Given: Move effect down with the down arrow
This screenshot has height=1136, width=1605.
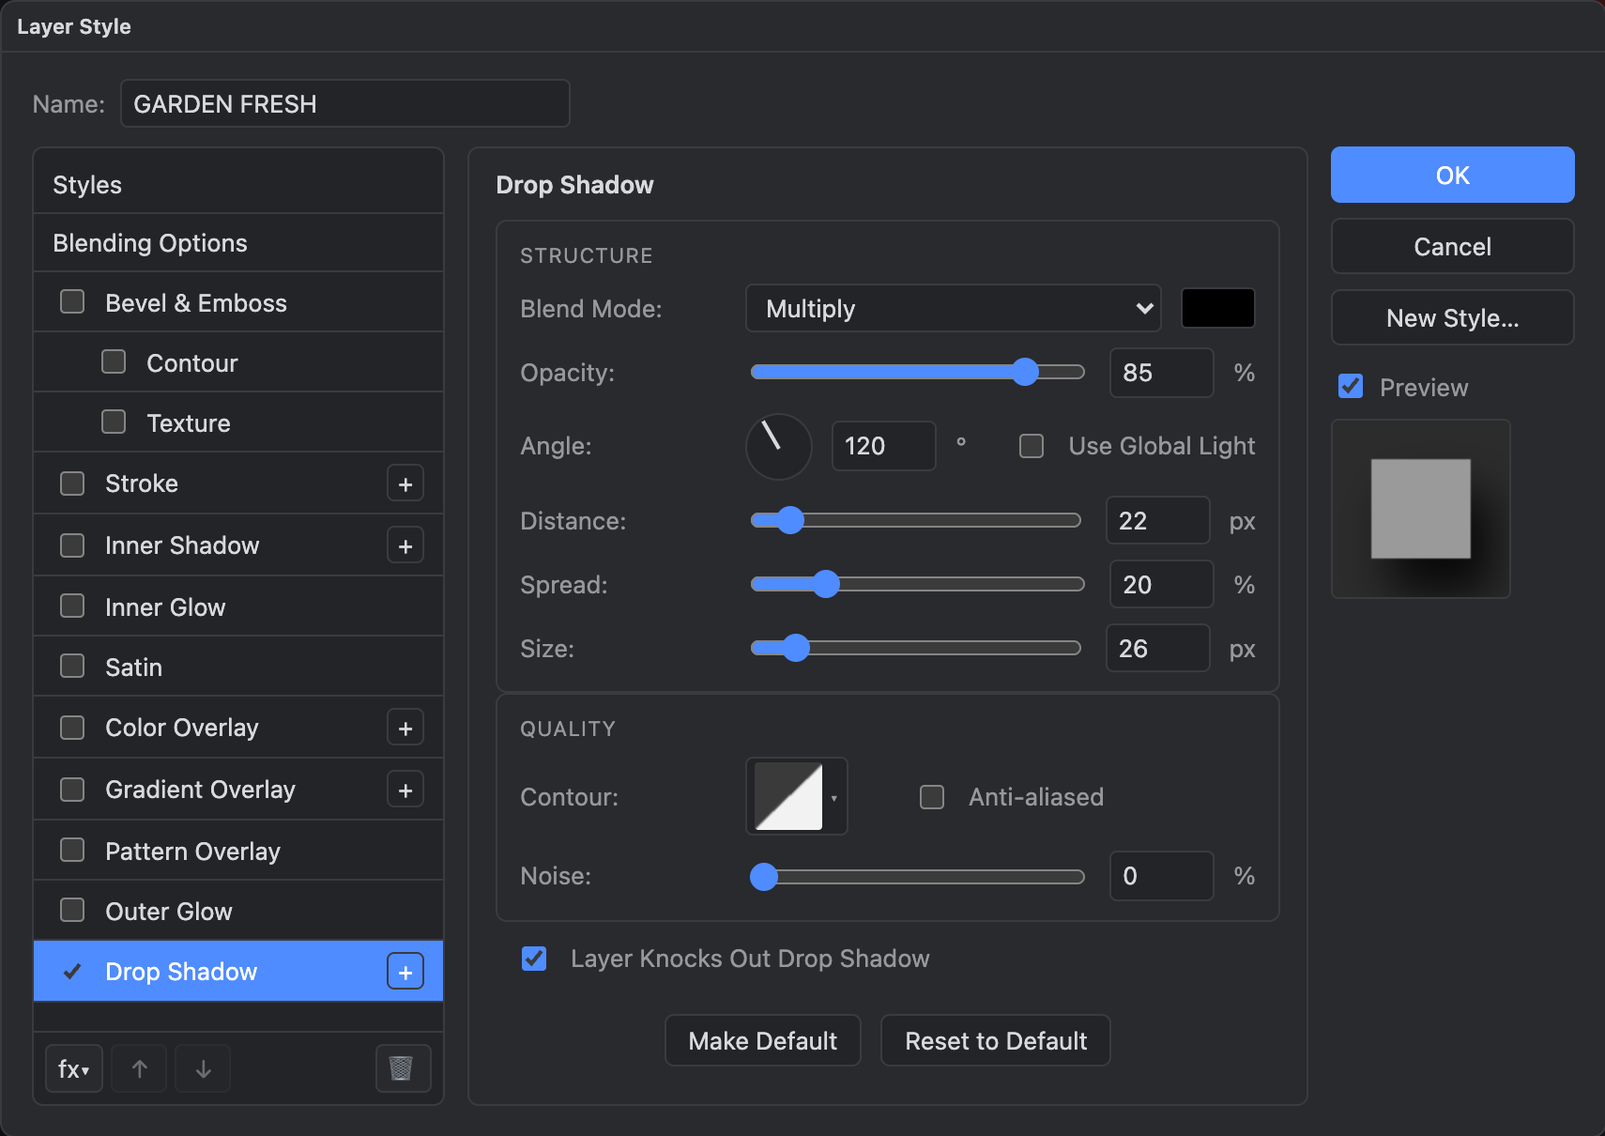Looking at the screenshot, I should (x=203, y=1068).
